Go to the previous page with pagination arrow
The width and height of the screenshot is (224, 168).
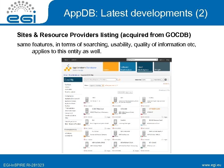tap(120, 92)
